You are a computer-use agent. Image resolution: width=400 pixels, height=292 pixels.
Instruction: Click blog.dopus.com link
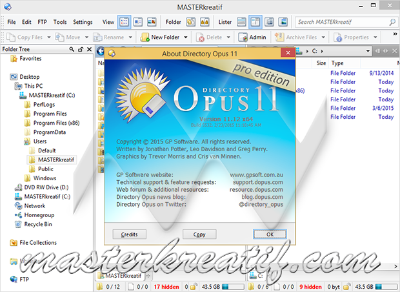click(x=262, y=197)
